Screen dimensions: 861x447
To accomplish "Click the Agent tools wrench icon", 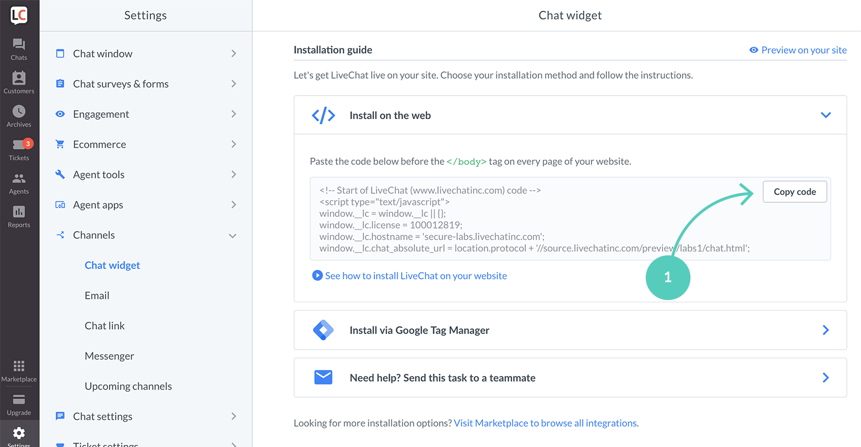I will point(60,174).
